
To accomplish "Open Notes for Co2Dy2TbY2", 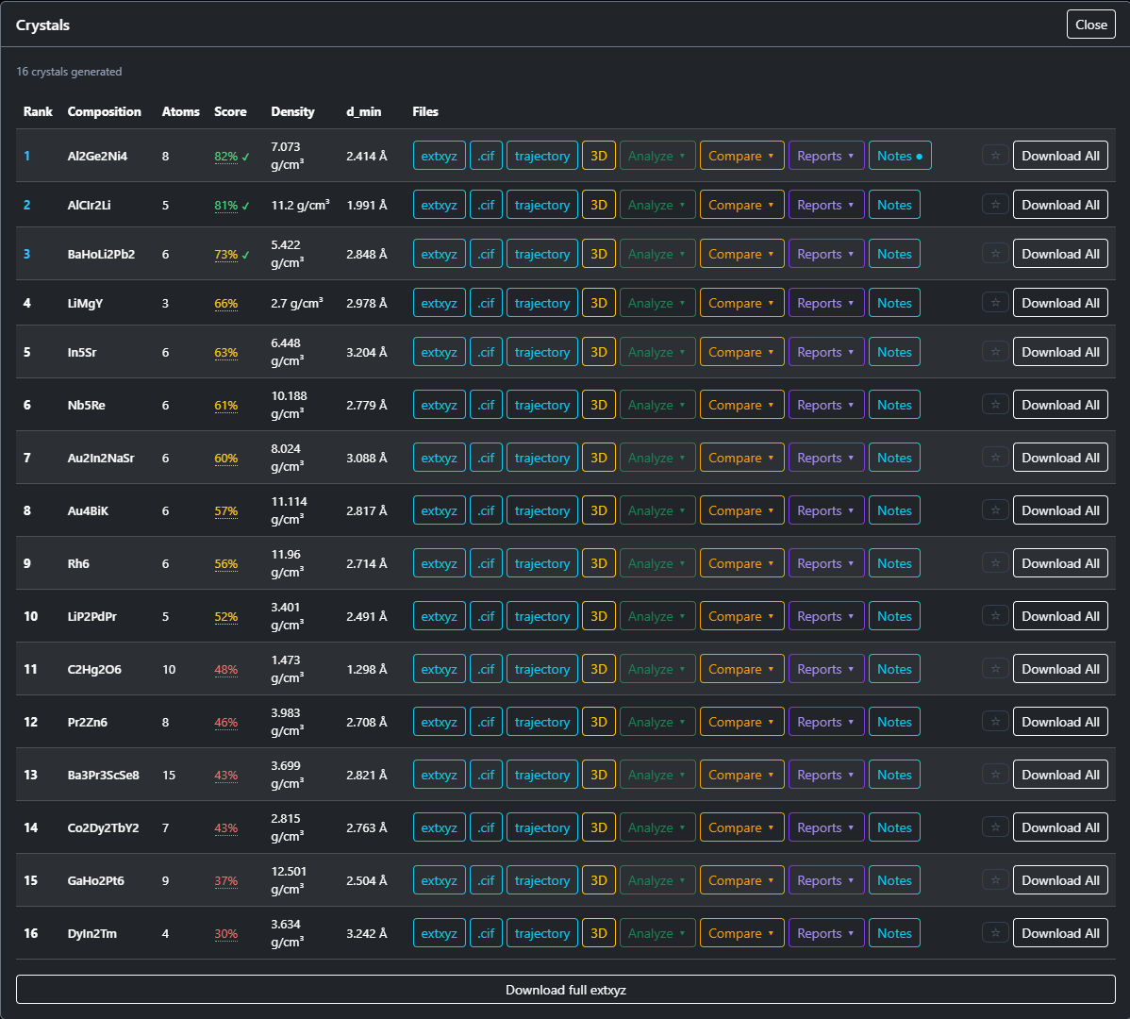I will (x=894, y=827).
